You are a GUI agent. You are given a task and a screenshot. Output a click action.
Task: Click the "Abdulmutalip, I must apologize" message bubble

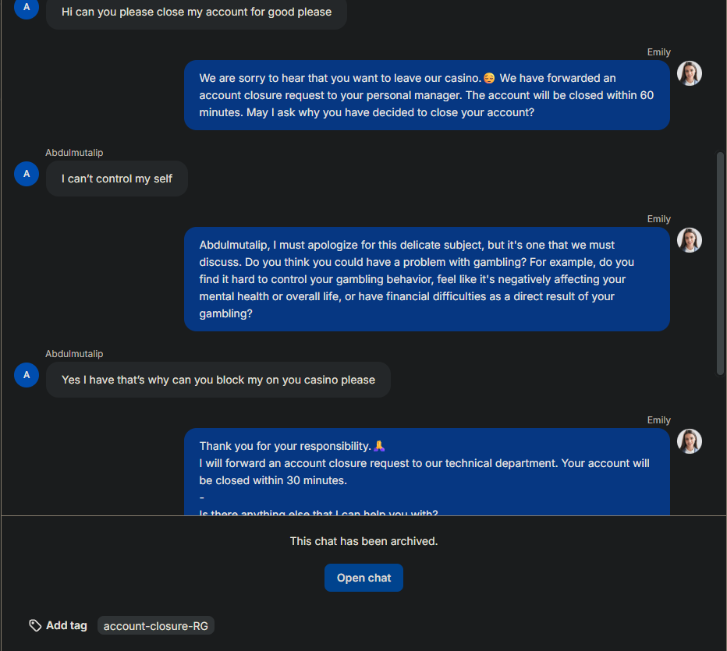coord(427,279)
